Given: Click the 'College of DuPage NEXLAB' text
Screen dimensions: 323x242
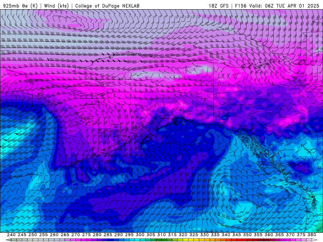Looking at the screenshot, I should (x=107, y=6).
